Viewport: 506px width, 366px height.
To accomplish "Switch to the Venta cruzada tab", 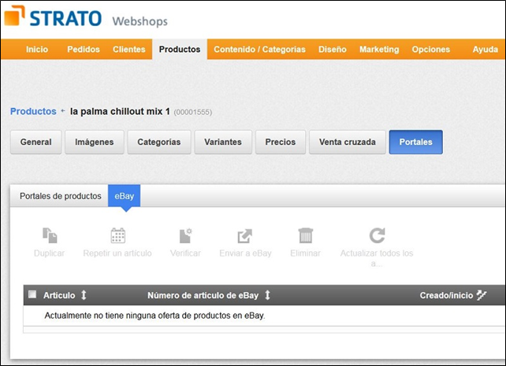I will pyautogui.click(x=348, y=142).
